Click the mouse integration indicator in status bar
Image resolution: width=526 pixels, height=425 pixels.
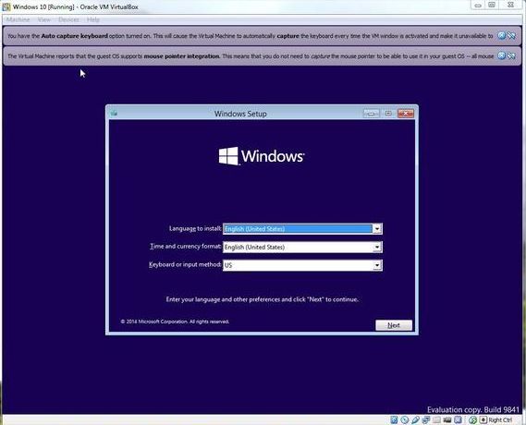click(x=473, y=420)
